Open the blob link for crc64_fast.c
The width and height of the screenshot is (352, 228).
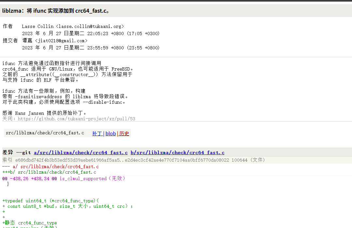[x=110, y=134]
